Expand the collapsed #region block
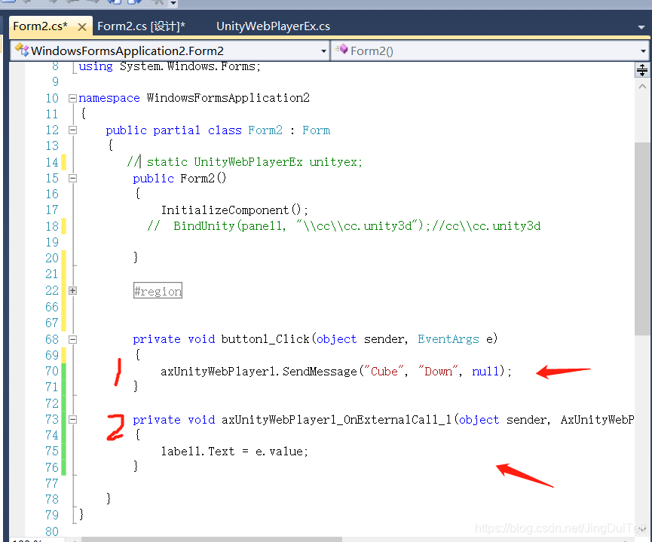This screenshot has width=652, height=542. click(x=72, y=290)
